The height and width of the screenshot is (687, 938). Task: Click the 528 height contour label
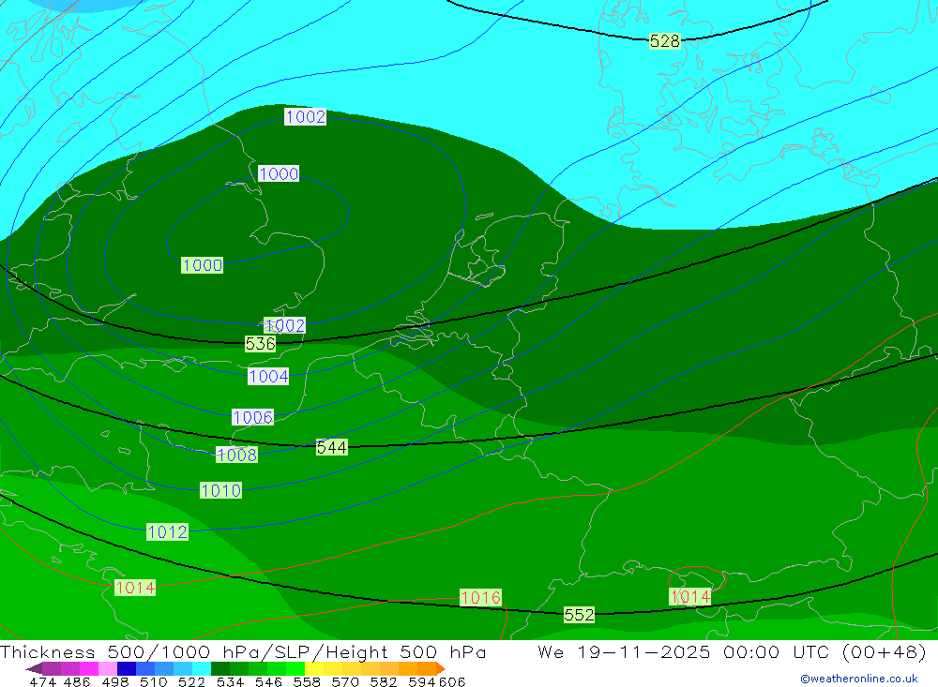tap(665, 41)
